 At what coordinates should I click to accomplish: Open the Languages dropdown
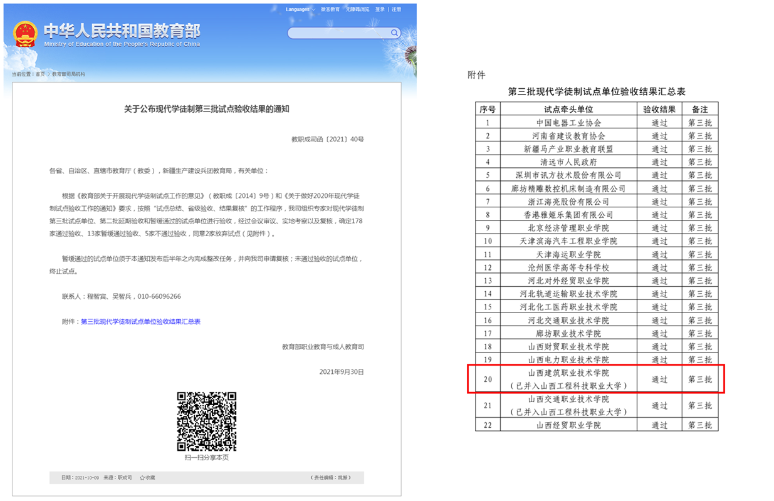click(x=300, y=9)
